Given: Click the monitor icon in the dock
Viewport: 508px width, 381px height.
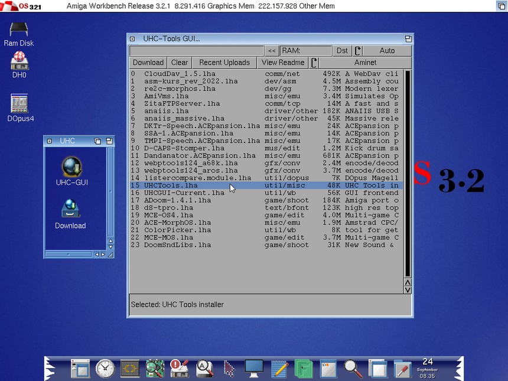Looking at the screenshot, I should 254,368.
